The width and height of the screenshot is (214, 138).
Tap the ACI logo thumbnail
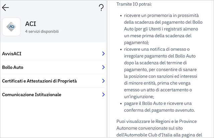pos(11,27)
